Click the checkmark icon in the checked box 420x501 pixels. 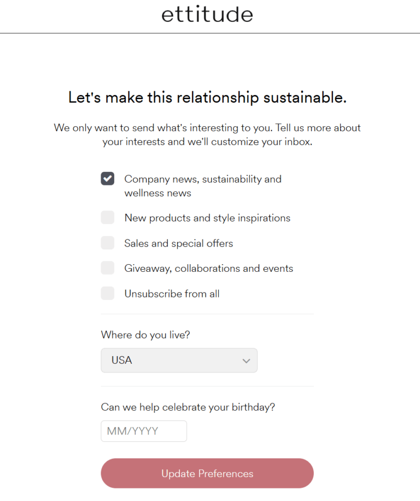coord(108,179)
